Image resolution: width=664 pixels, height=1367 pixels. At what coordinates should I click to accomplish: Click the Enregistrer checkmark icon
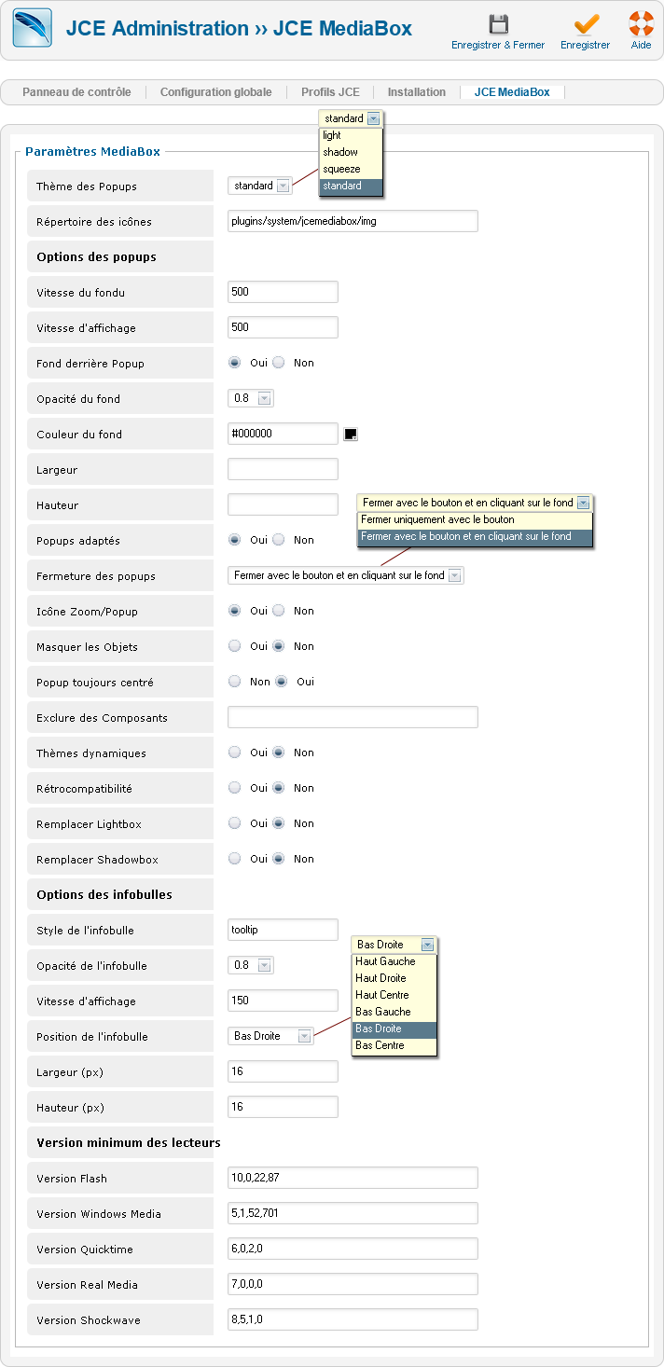click(x=586, y=25)
